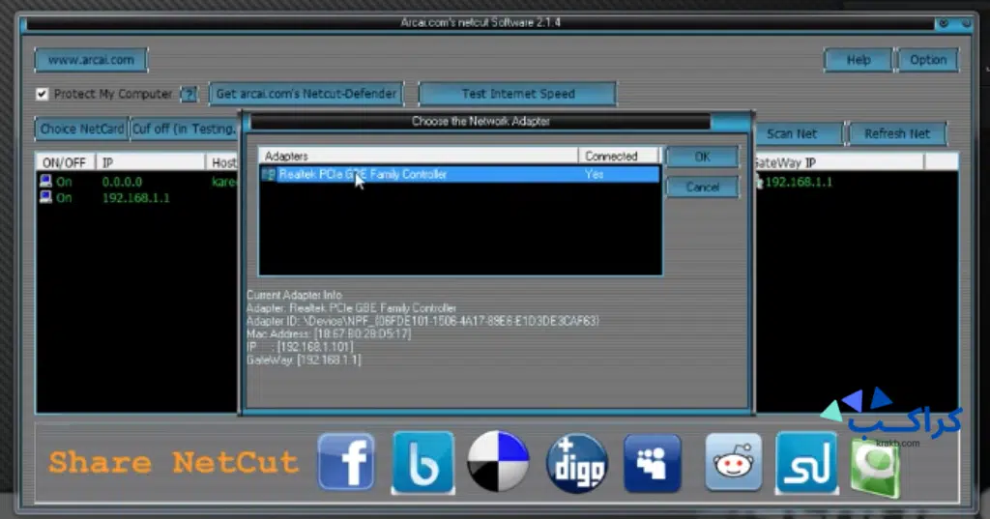Click the Cut off button
This screenshot has width=990, height=519.
[185, 129]
